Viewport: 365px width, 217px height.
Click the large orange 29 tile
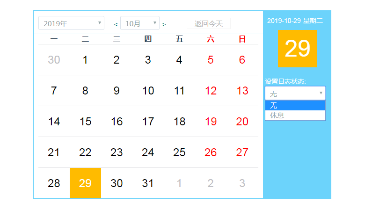click(x=298, y=48)
